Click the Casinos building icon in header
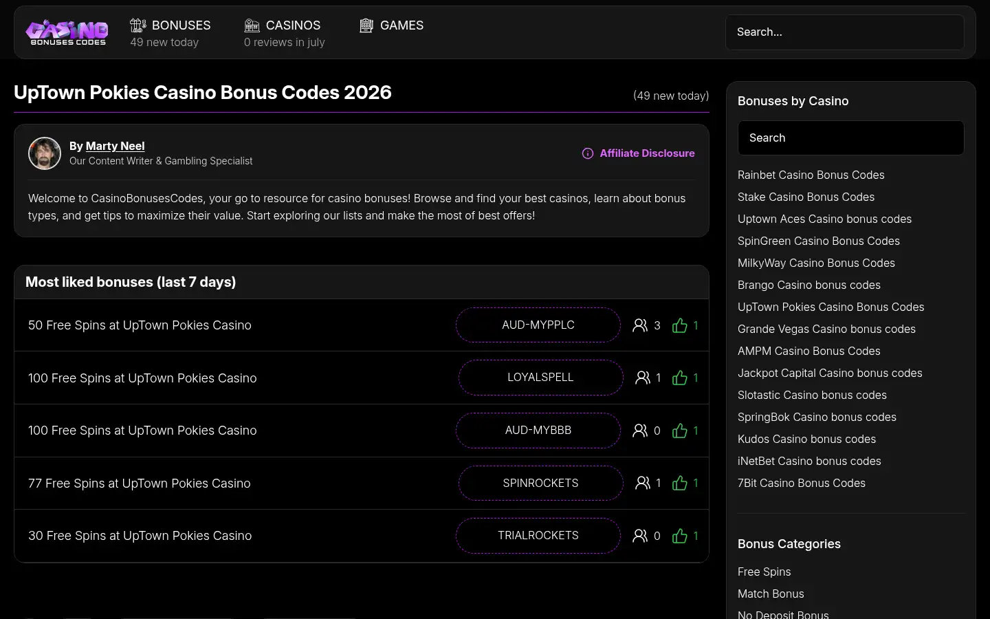This screenshot has width=990, height=619. tap(252, 25)
